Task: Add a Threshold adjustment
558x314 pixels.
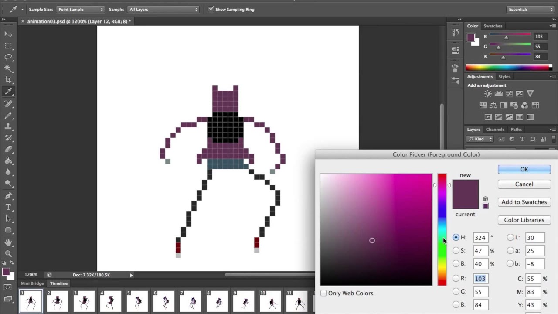Action: (x=509, y=117)
